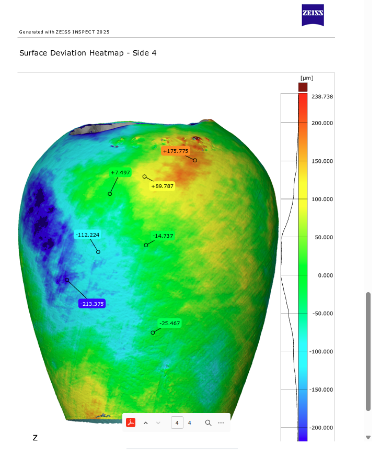The height and width of the screenshot is (455, 392).
Task: Select the +175.775 deviation label
Action: click(x=175, y=151)
